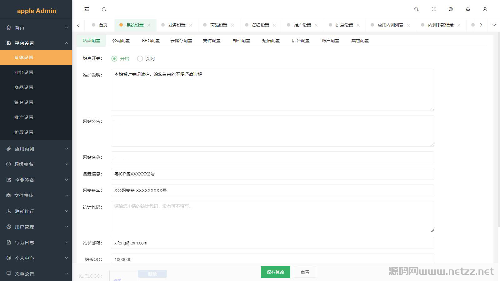Open 业务设置 in the sidebar
Image resolution: width=500 pixels, height=281 pixels.
(36, 72)
